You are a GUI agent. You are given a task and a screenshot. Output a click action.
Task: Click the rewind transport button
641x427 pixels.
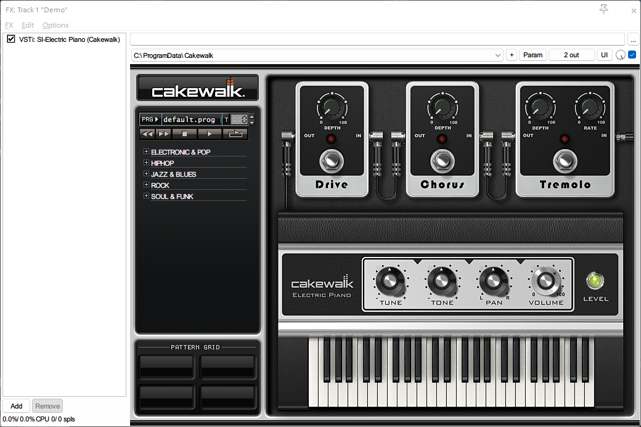pyautogui.click(x=147, y=134)
